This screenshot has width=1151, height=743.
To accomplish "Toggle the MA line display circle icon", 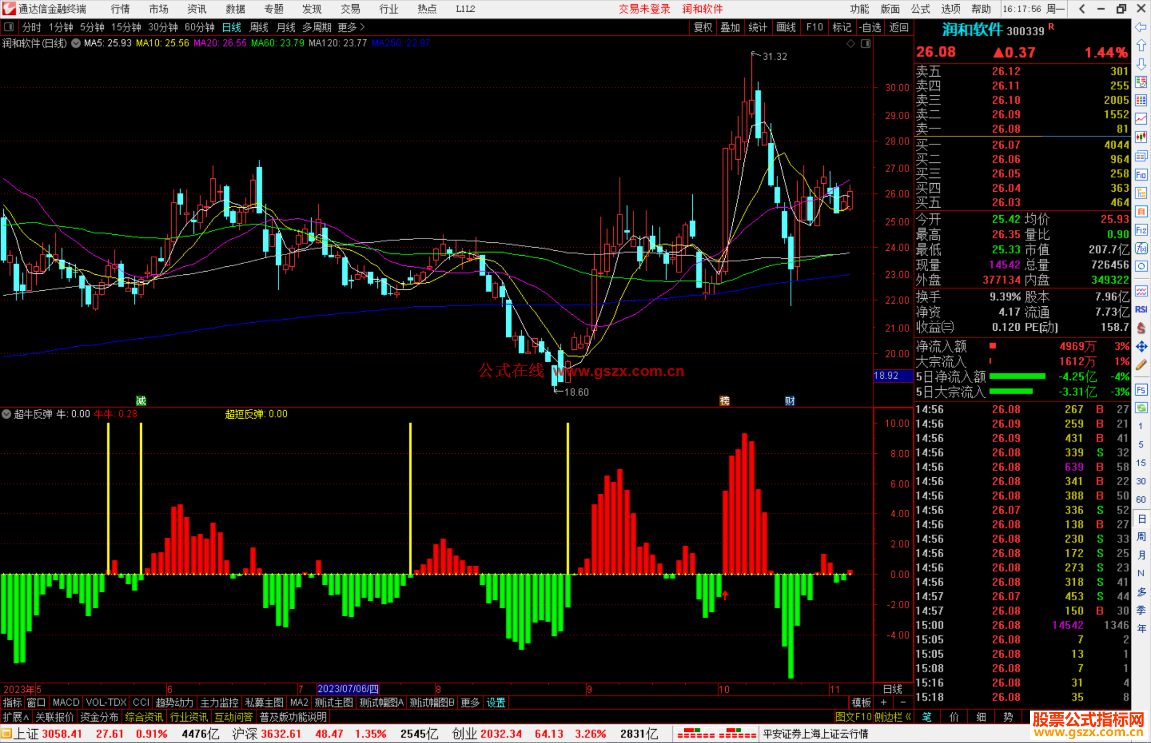I will pos(76,43).
